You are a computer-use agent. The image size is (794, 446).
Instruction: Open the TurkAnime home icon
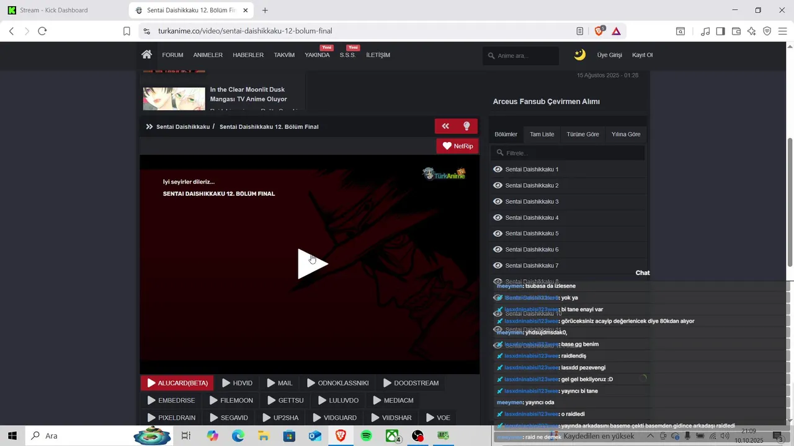click(146, 55)
